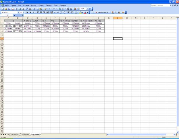This screenshot has height=139, width=179.
Task: Click in the 'Введите вопрос' help box
Action: (x=160, y=5)
